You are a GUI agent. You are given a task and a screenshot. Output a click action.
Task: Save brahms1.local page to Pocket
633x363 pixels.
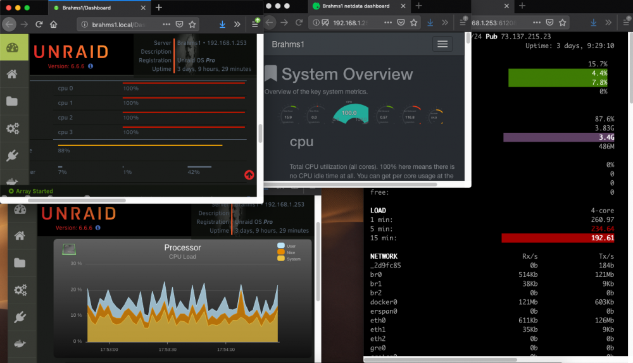pyautogui.click(x=180, y=25)
